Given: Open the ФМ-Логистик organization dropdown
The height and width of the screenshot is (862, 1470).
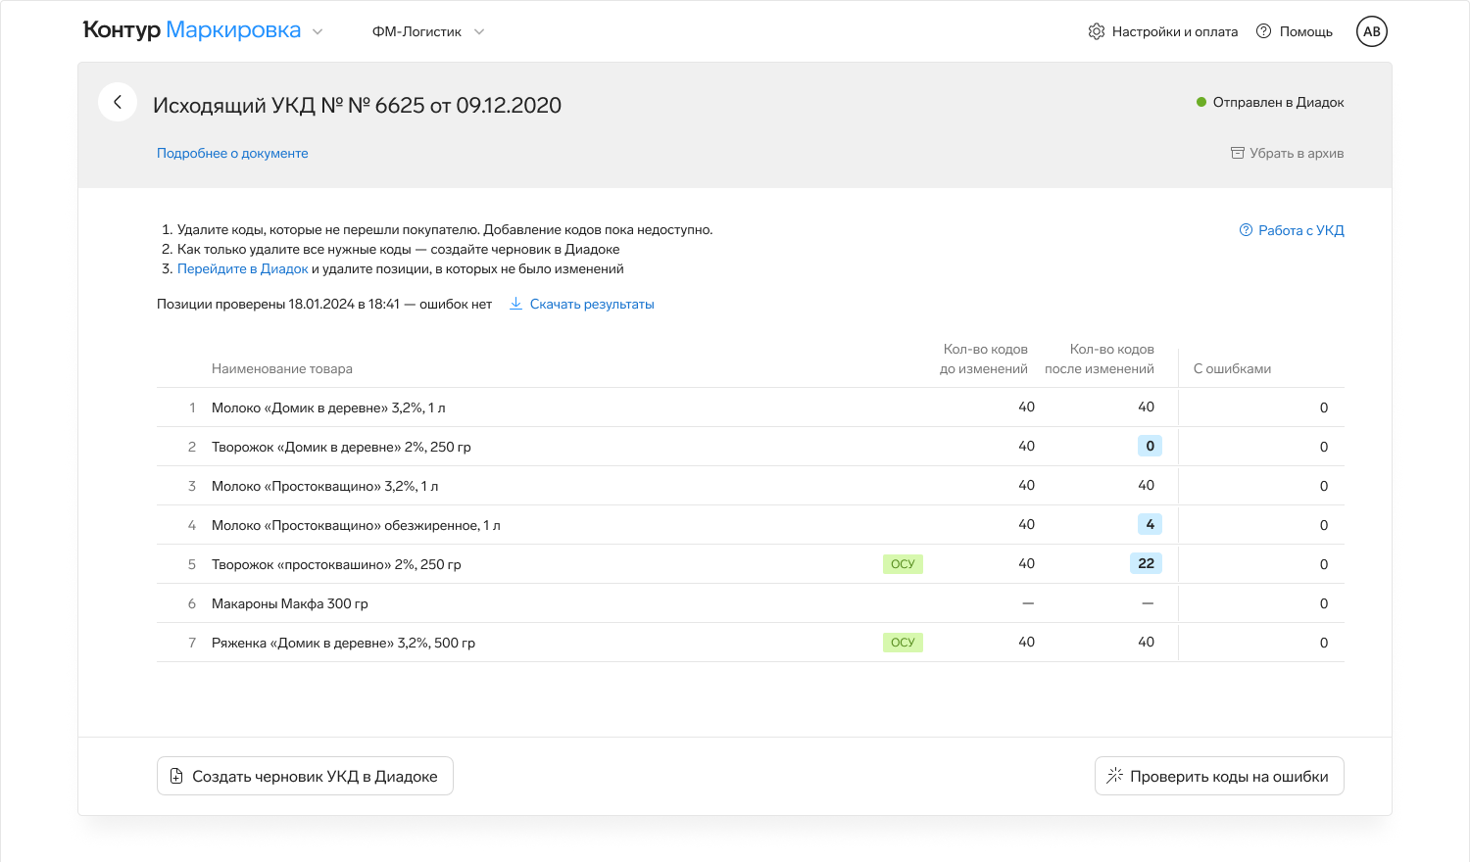Looking at the screenshot, I should point(428,31).
